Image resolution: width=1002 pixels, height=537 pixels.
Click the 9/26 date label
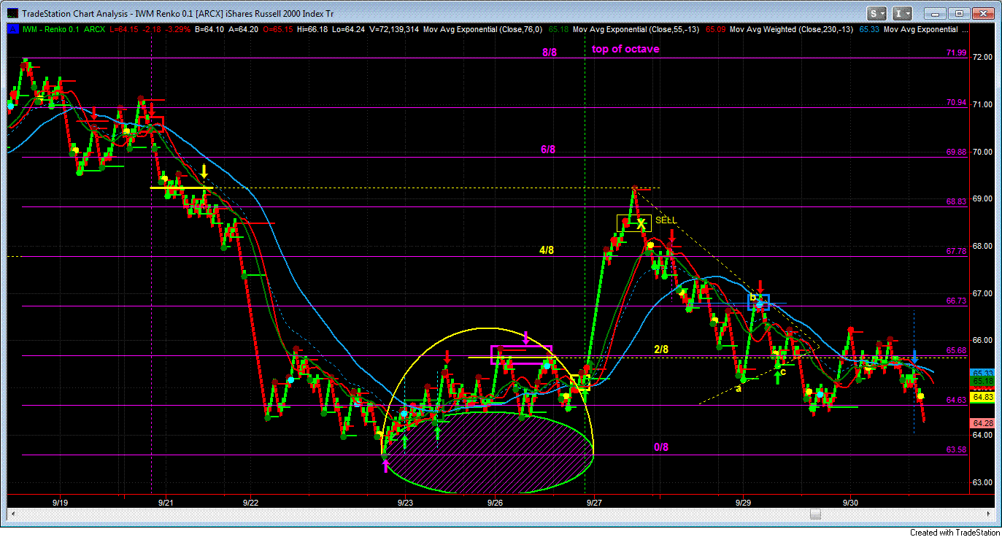495,503
